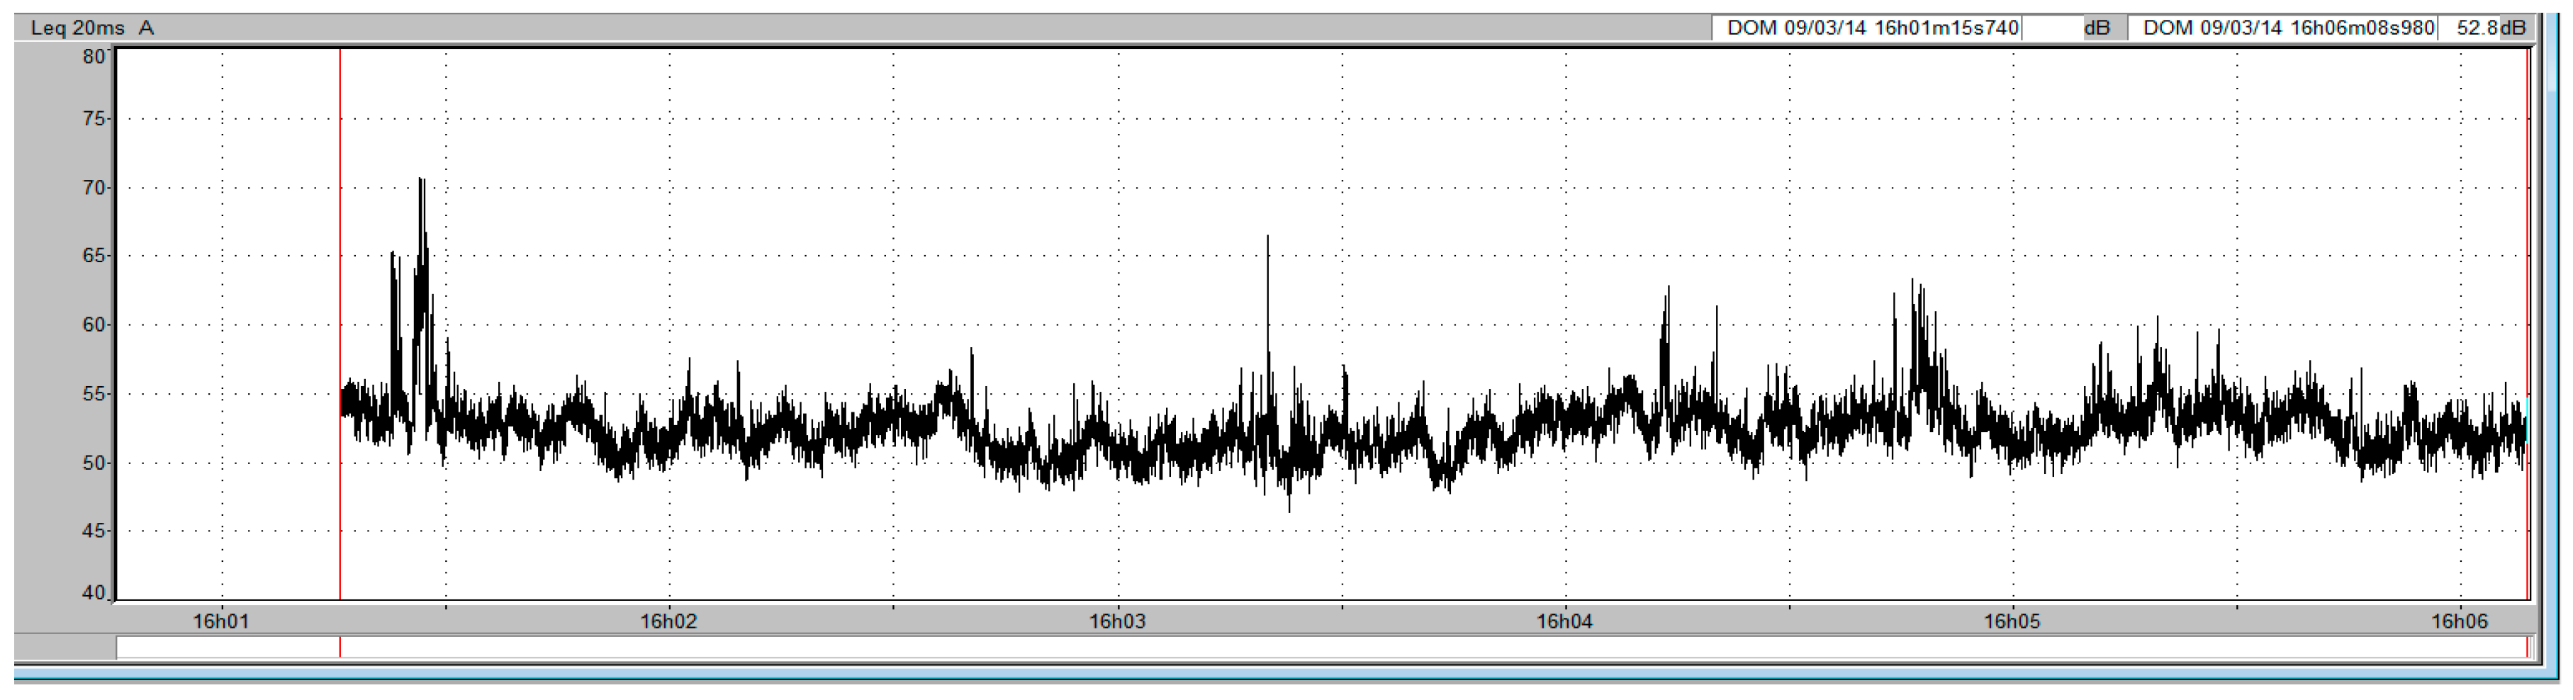2573x700 pixels.
Task: Click the 80 dB level axis label
Action: coord(94,57)
